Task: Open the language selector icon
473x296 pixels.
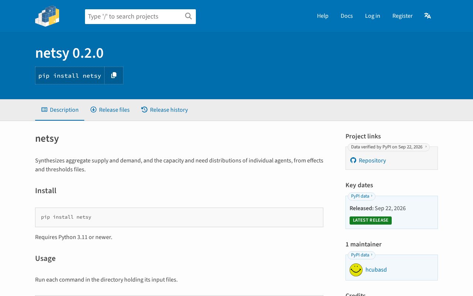Action: [428, 16]
